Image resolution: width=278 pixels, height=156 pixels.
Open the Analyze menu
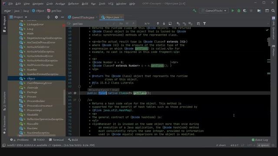(60, 3)
